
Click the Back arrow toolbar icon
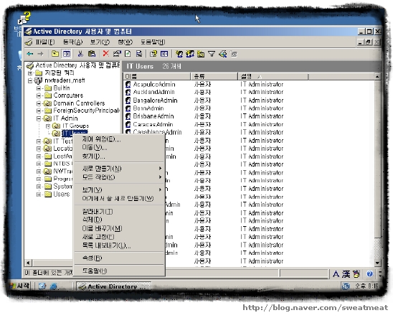[x=30, y=54]
